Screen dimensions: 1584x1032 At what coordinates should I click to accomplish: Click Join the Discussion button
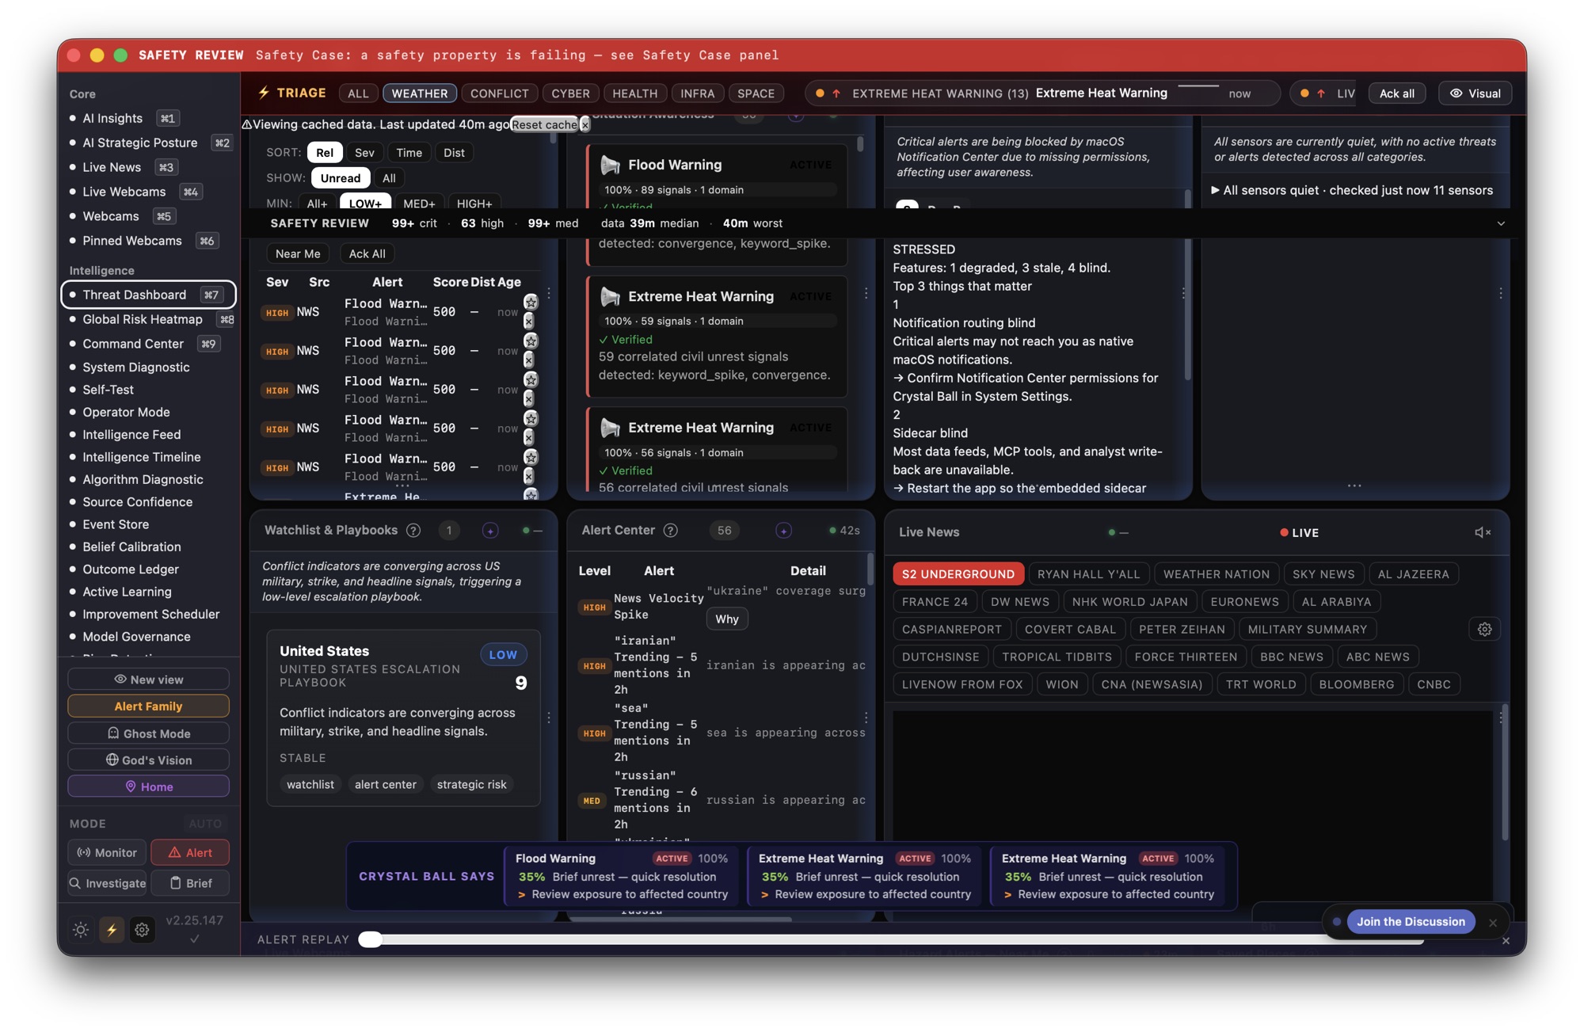pyautogui.click(x=1411, y=922)
